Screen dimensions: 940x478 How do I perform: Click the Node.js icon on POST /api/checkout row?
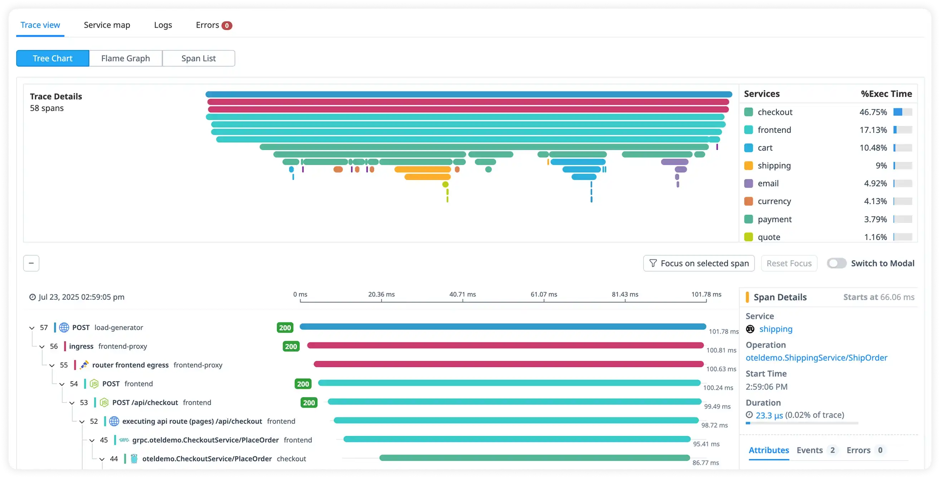point(104,402)
